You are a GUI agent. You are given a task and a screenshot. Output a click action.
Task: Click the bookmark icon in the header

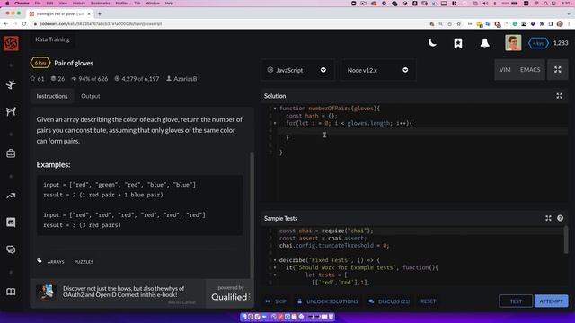[x=458, y=43]
